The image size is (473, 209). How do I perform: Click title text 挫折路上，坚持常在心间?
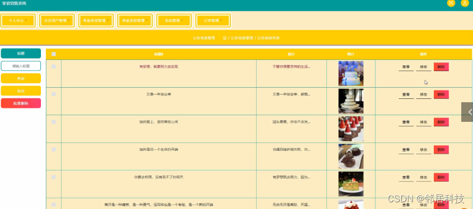click(159, 122)
